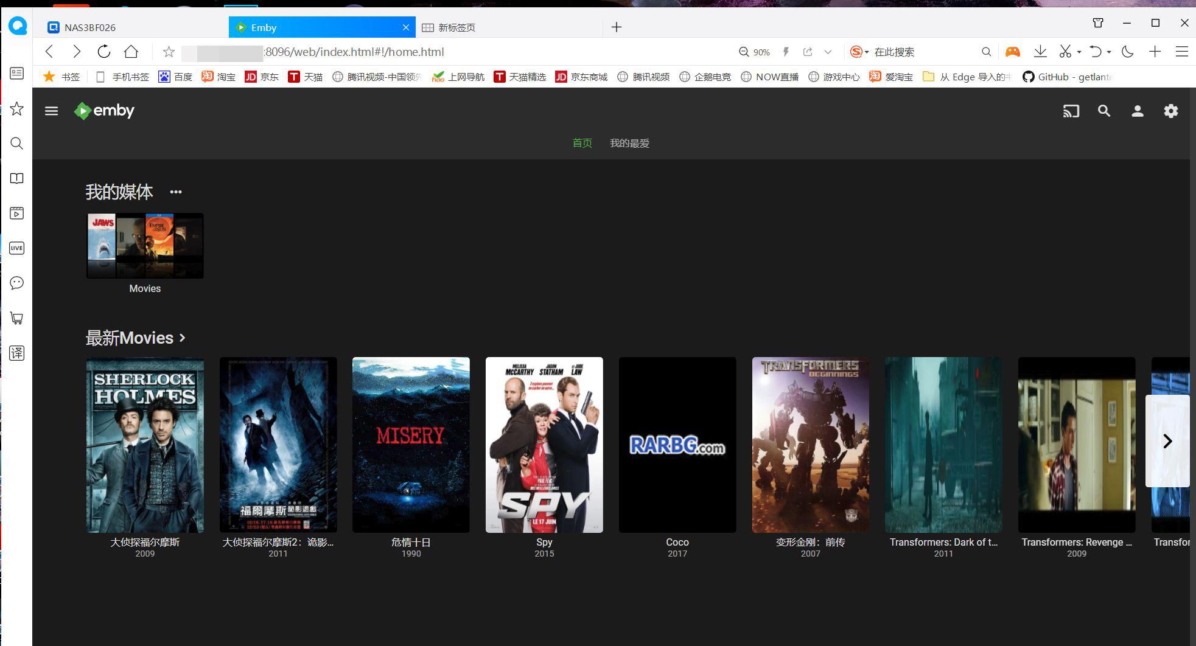Open the Emby hamburger menu
The height and width of the screenshot is (646, 1196).
tap(51, 111)
